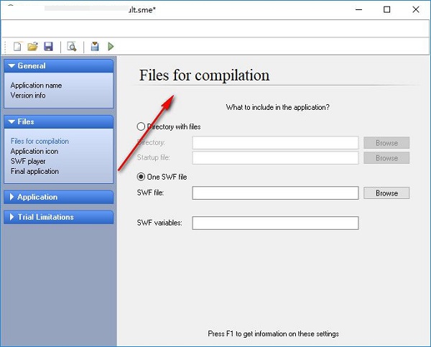Click Browse next to Directory field
Image resolution: width=431 pixels, height=347 pixels.
(386, 143)
